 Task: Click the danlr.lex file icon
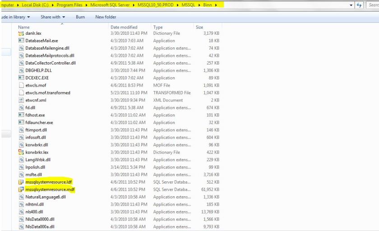click(x=21, y=33)
